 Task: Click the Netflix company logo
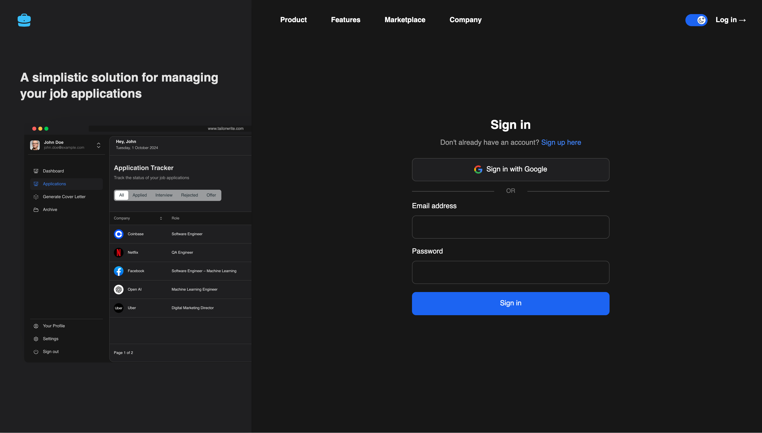pyautogui.click(x=118, y=252)
